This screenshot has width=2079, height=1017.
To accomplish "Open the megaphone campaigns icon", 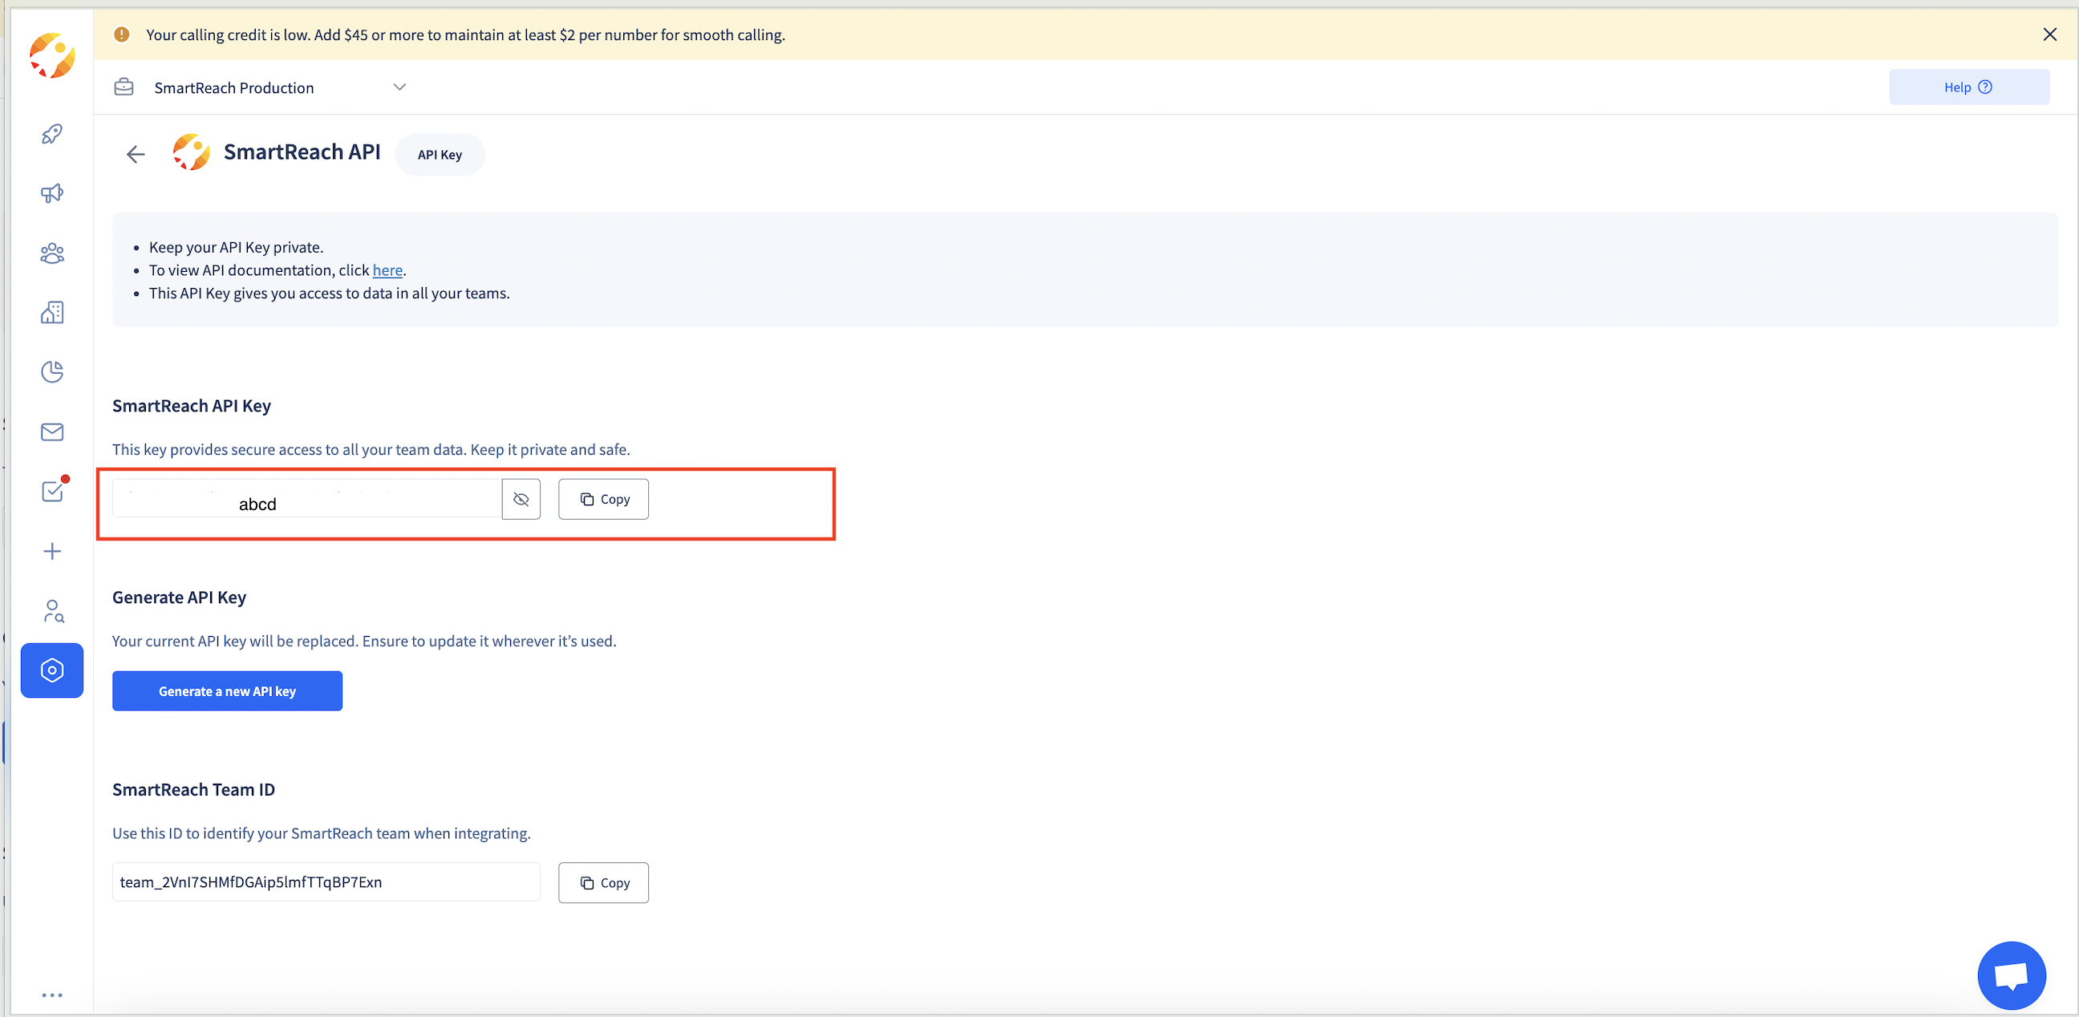I will coord(52,193).
